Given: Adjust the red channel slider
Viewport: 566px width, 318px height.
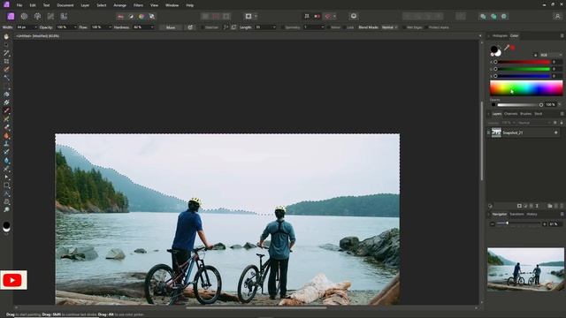Looking at the screenshot, I should coord(523,62).
